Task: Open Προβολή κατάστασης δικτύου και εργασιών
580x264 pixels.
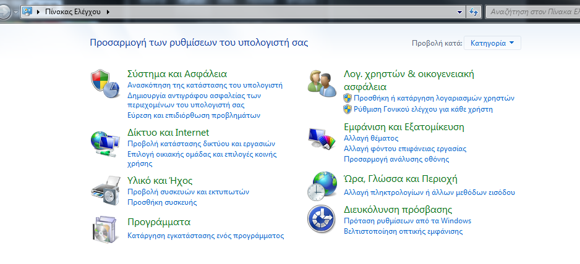Action: pos(201,144)
